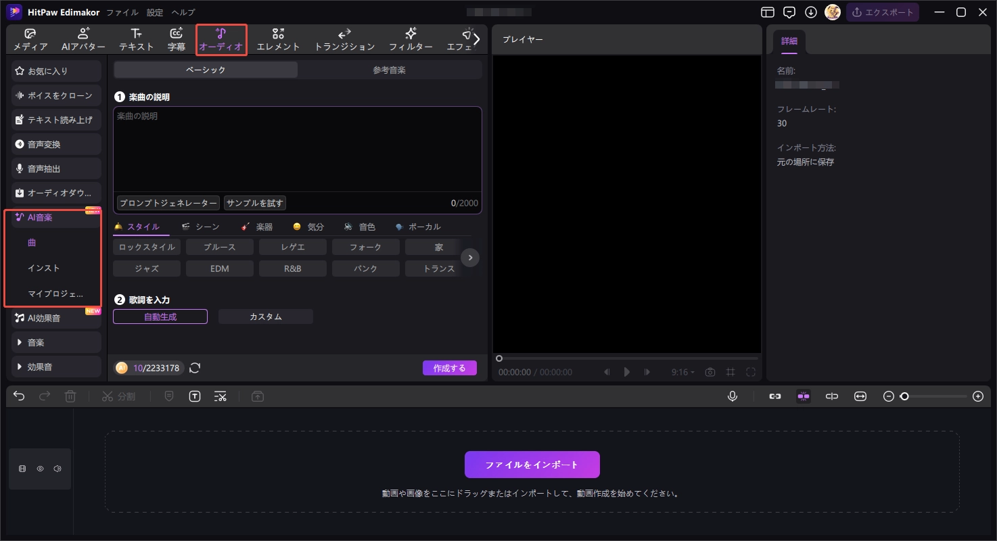Viewport: 997px width, 541px height.
Task: Click the player progress slider handle
Action: tap(499, 358)
